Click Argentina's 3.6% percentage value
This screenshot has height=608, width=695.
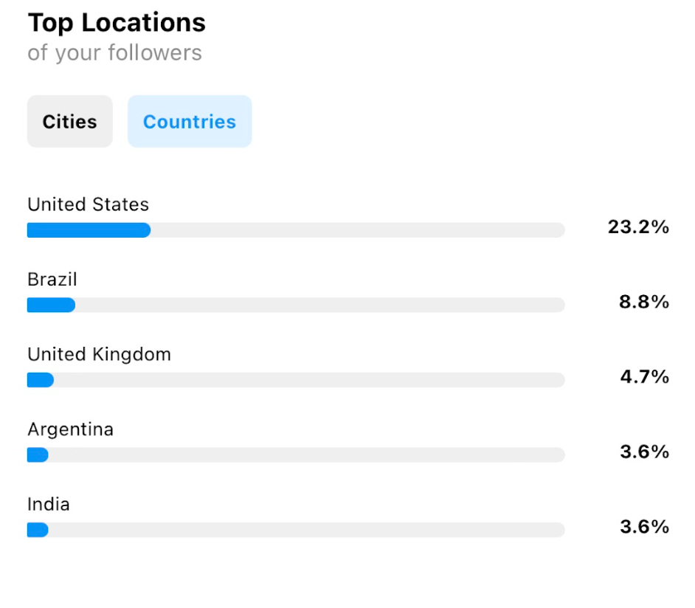click(645, 452)
